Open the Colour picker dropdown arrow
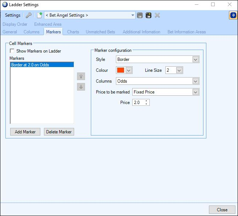 point(129,70)
